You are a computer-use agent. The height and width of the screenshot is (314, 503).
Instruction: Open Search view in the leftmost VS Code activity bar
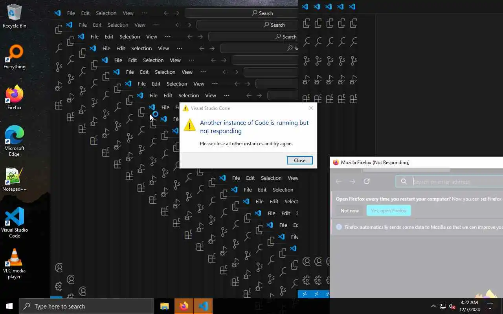click(x=59, y=48)
